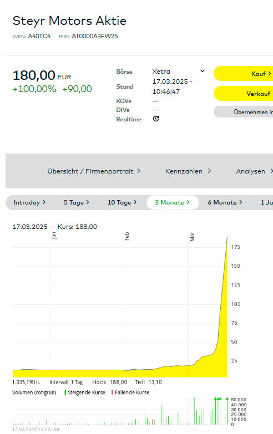Open Übersicht / Firmenportrait section
273x434 pixels.
pos(94,171)
